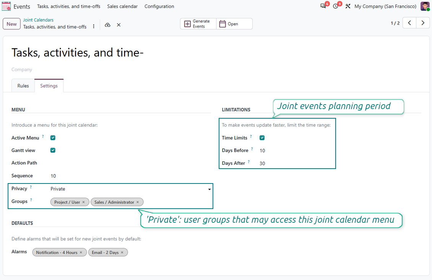Show help tooltip for Time Limits
Image resolution: width=432 pixels, height=280 pixels.
tap(251, 136)
